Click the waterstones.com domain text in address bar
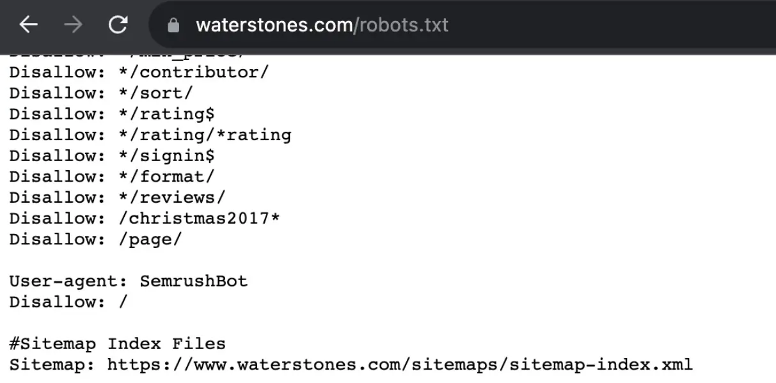Screen dimensions: 776x383 click(x=275, y=24)
